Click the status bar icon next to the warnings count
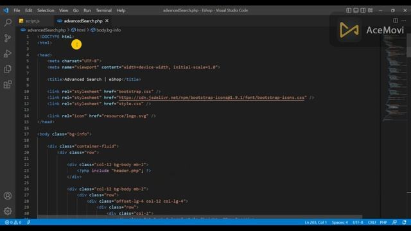Screen dimensions: 411x231 pos(28,223)
